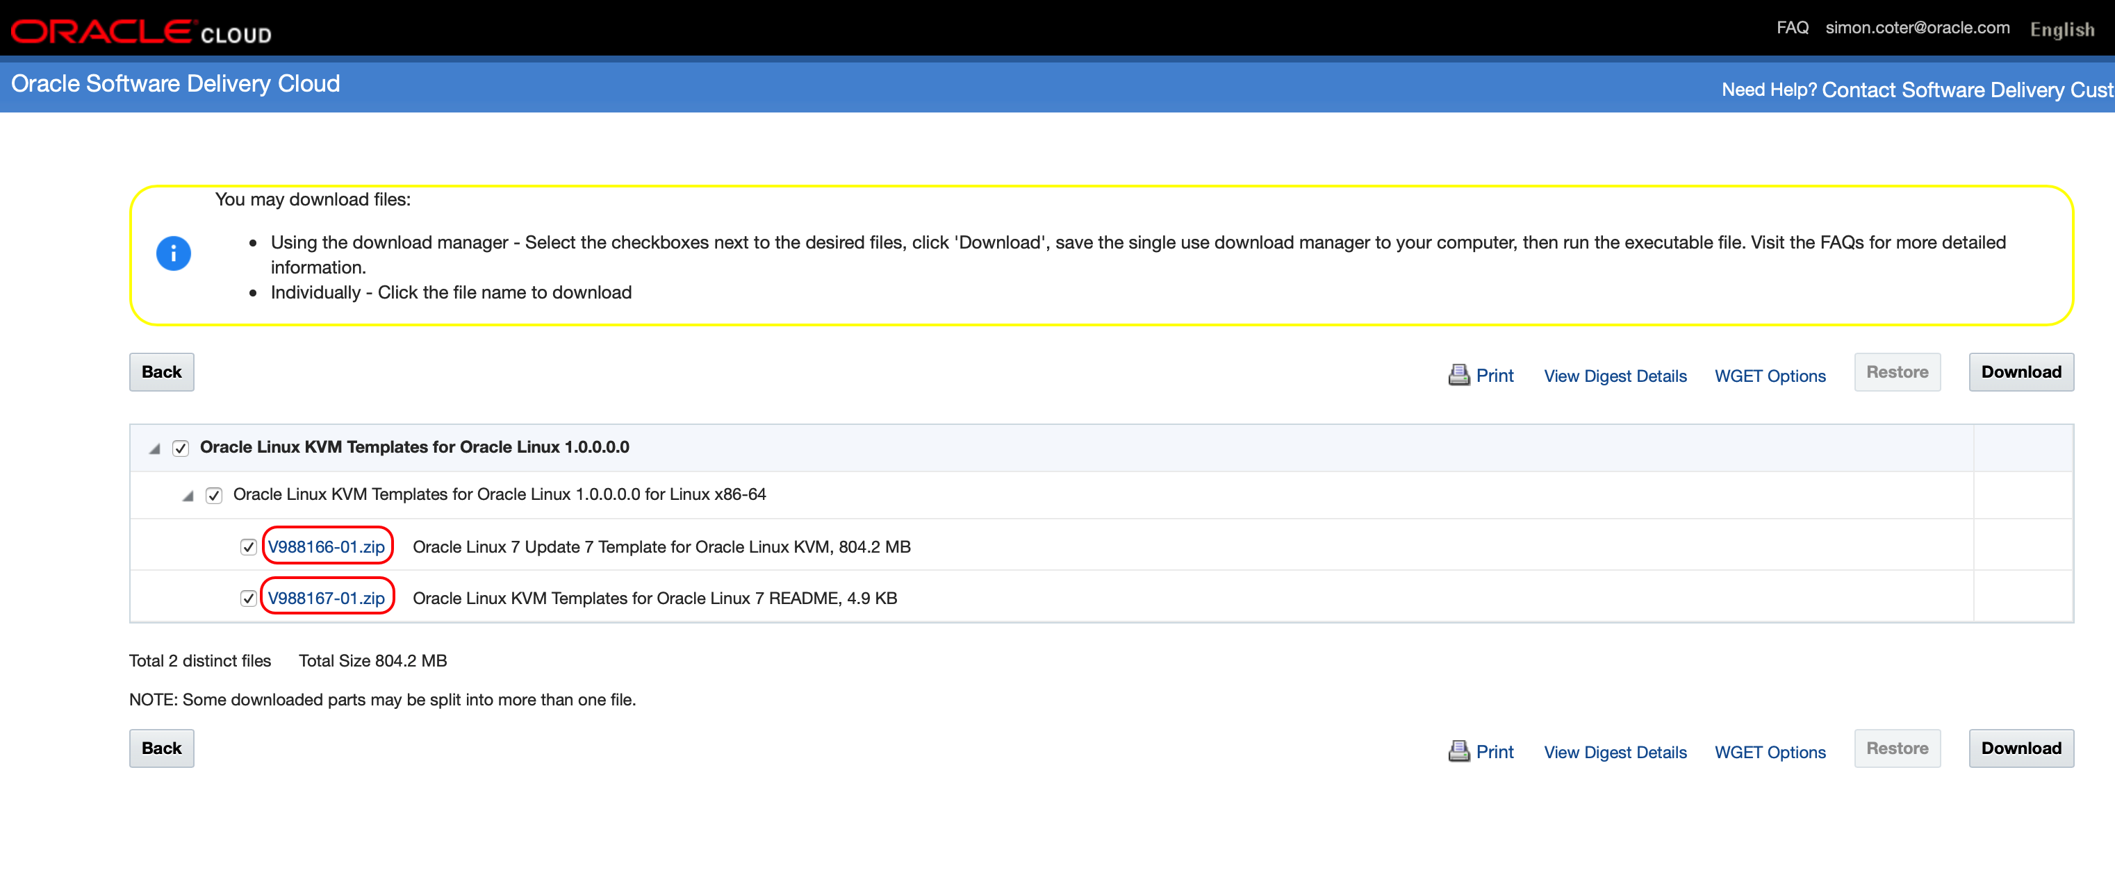Deselect the V988167-01.zip README checkbox
This screenshot has width=2115, height=879.
click(x=248, y=598)
